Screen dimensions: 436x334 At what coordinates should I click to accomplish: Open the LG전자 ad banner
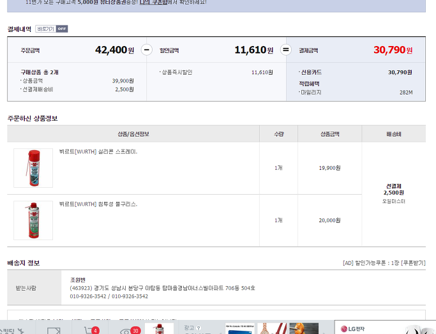point(385,328)
